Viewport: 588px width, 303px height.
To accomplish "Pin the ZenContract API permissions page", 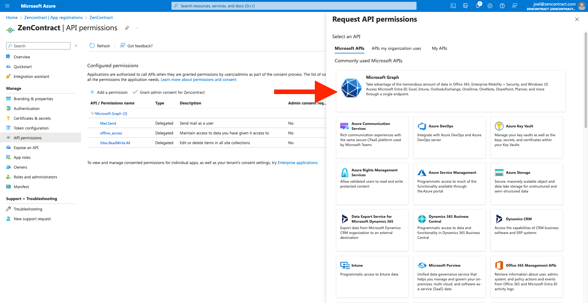I will pyautogui.click(x=127, y=28).
